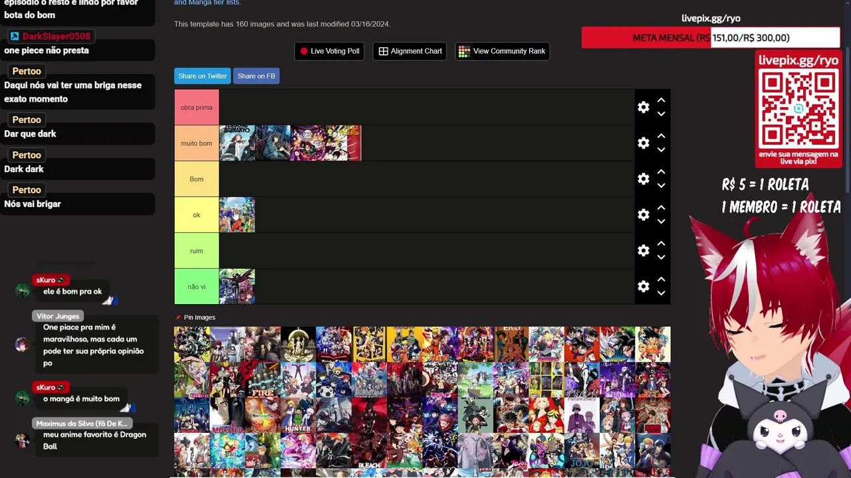851x478 pixels.
Task: Share tier list on Twitter
Action: tap(202, 76)
